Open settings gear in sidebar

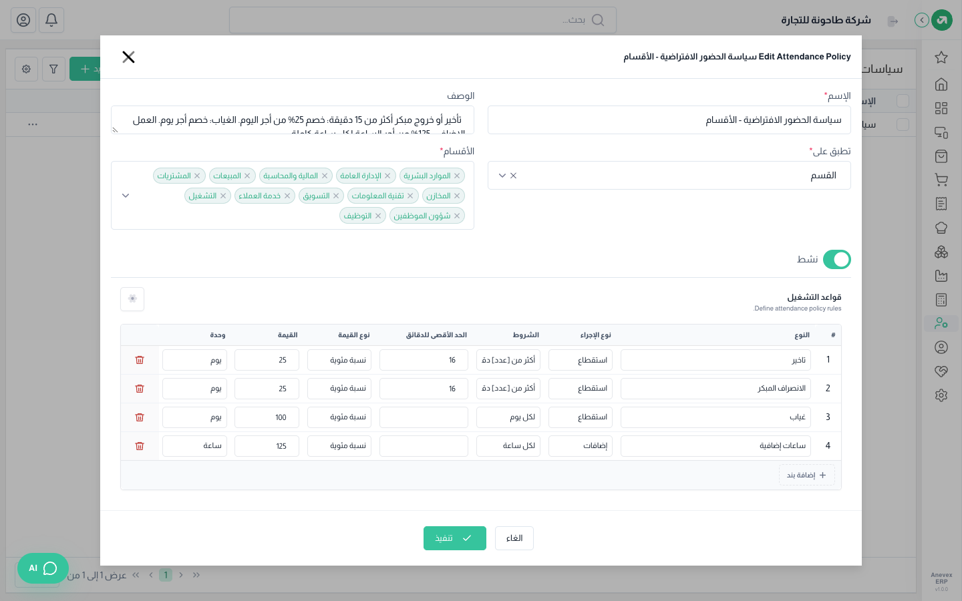coord(941,395)
